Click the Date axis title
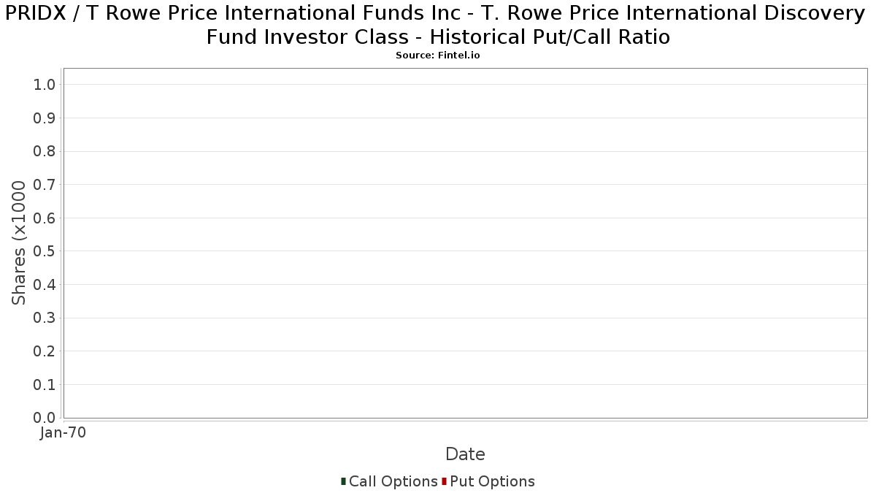 (465, 454)
